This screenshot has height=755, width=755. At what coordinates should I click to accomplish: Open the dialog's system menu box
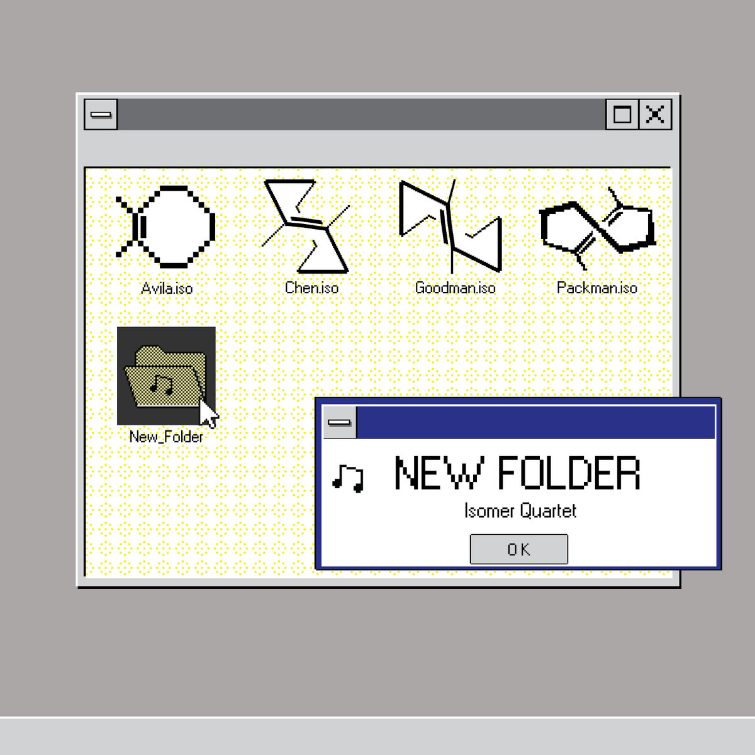[340, 422]
